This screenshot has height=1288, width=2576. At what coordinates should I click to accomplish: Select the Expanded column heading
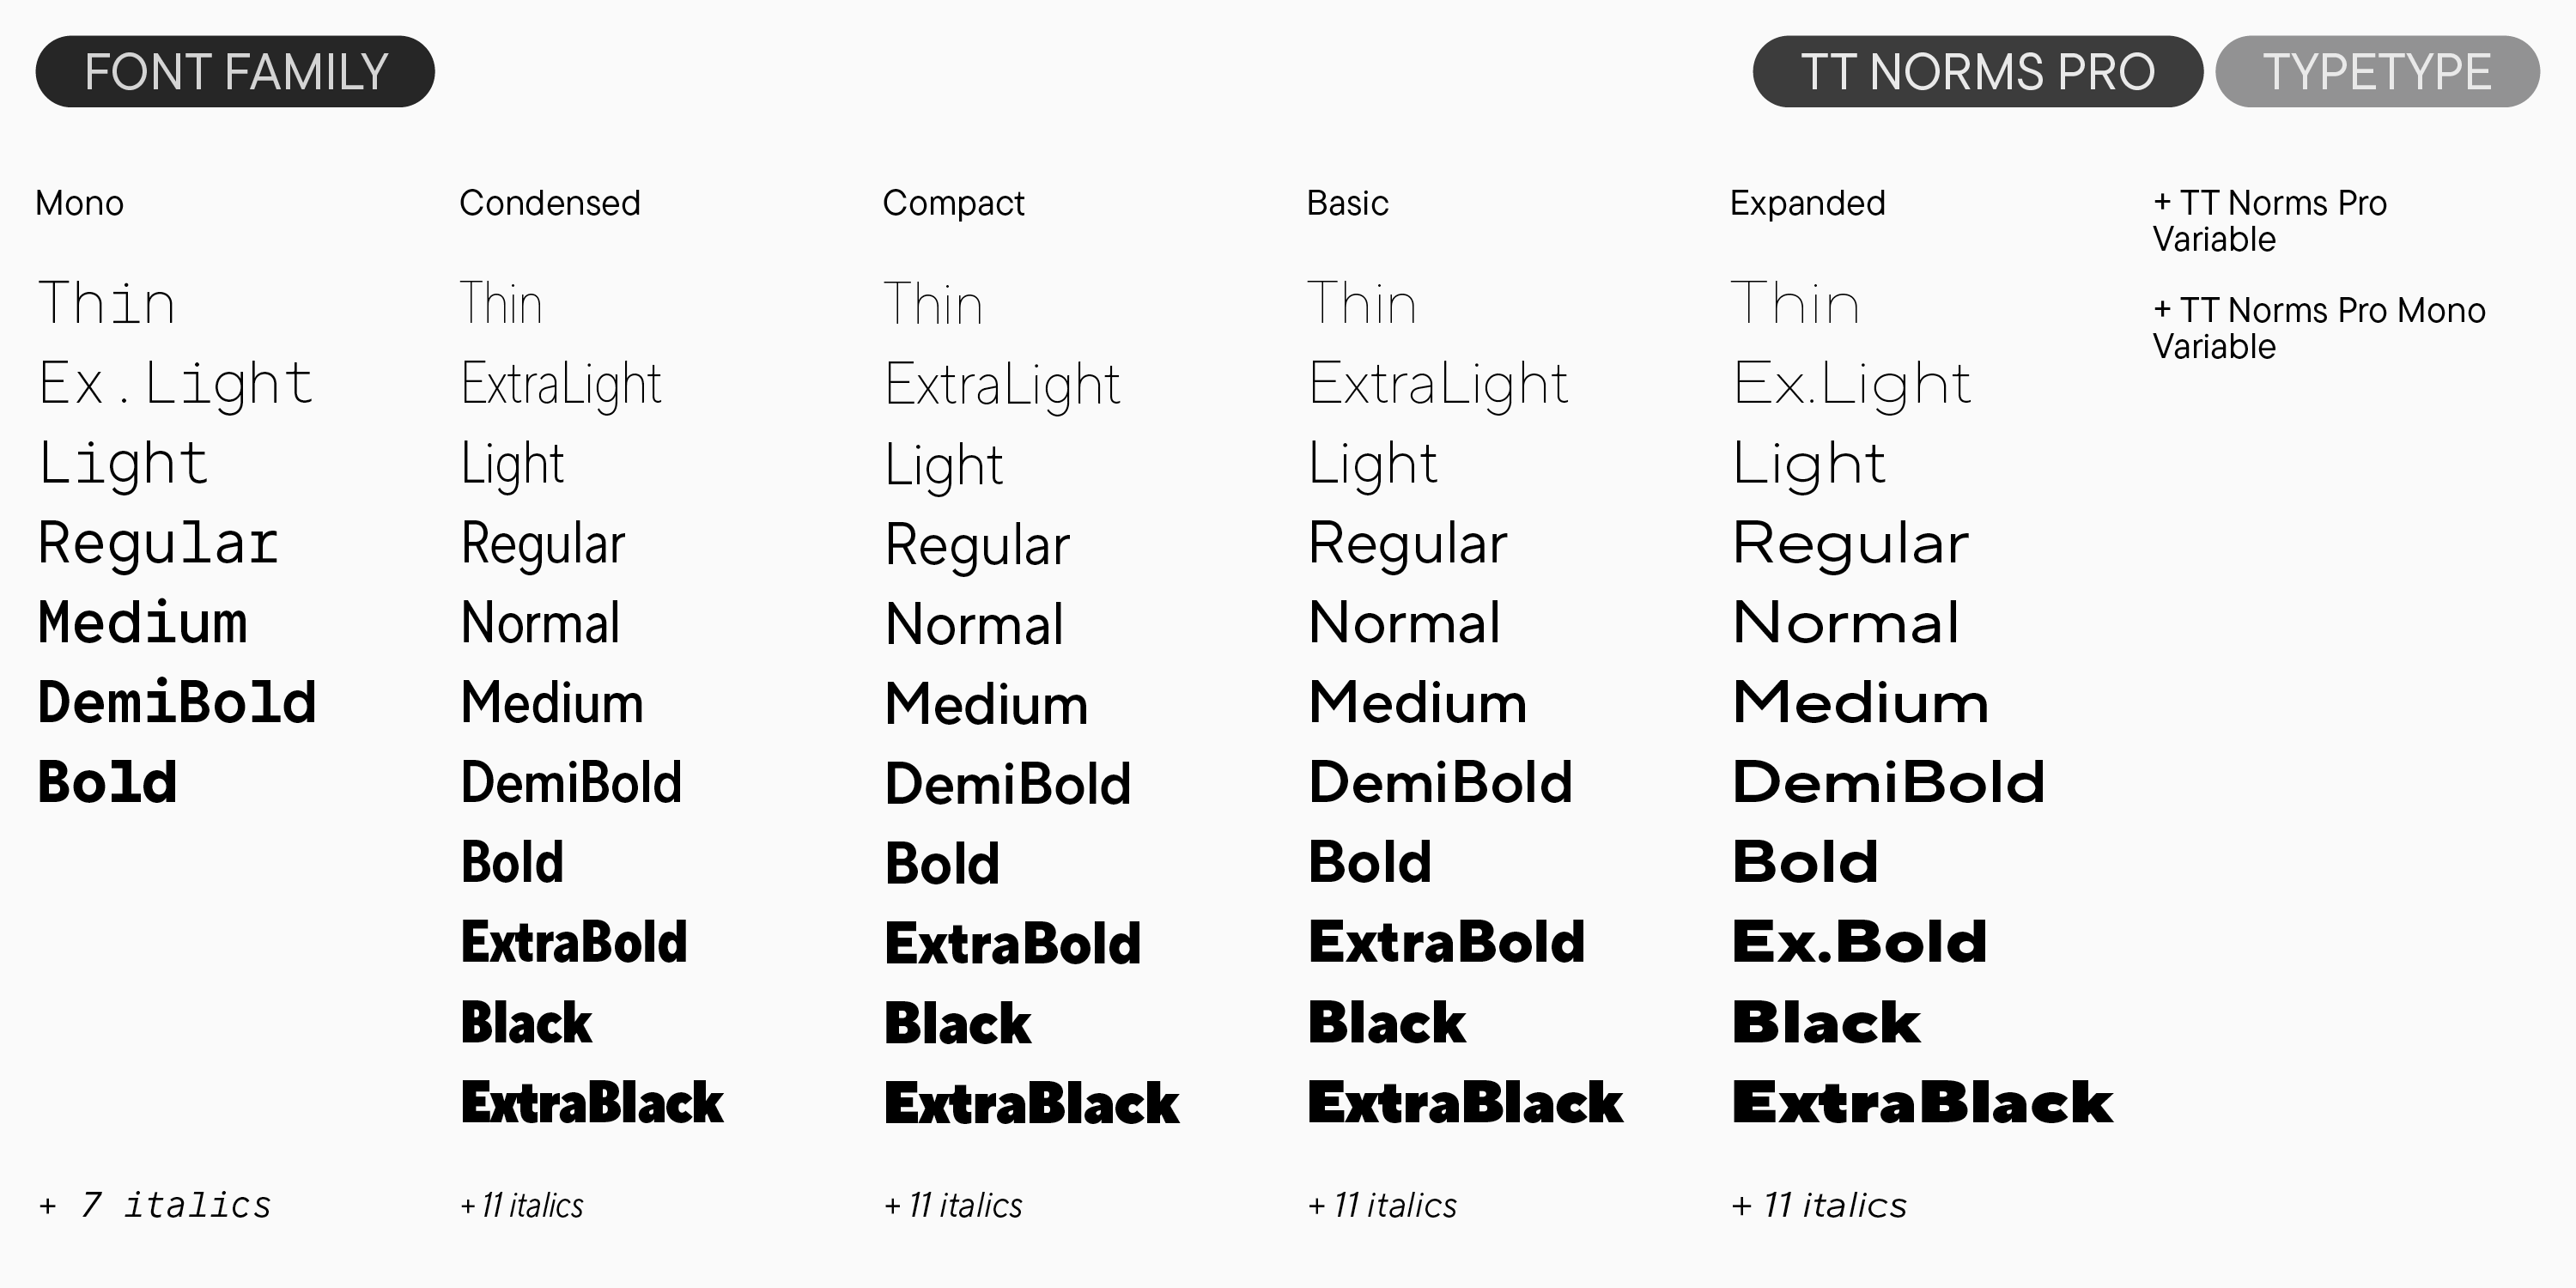coord(1807,203)
